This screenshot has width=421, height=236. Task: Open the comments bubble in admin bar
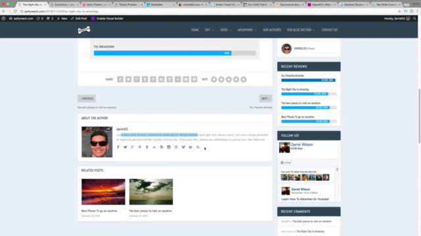pyautogui.click(x=50, y=18)
